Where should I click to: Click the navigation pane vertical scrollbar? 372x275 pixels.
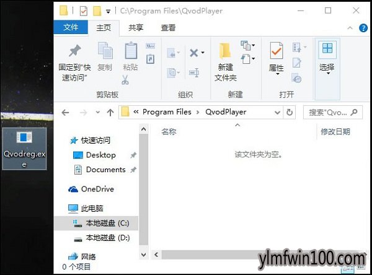(144, 189)
